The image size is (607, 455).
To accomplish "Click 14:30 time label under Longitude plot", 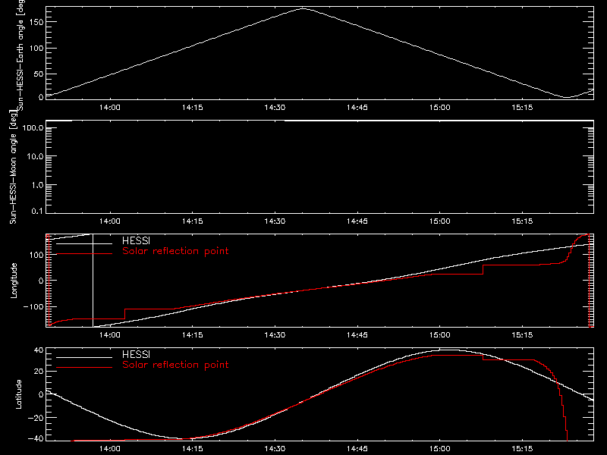I will coord(275,334).
